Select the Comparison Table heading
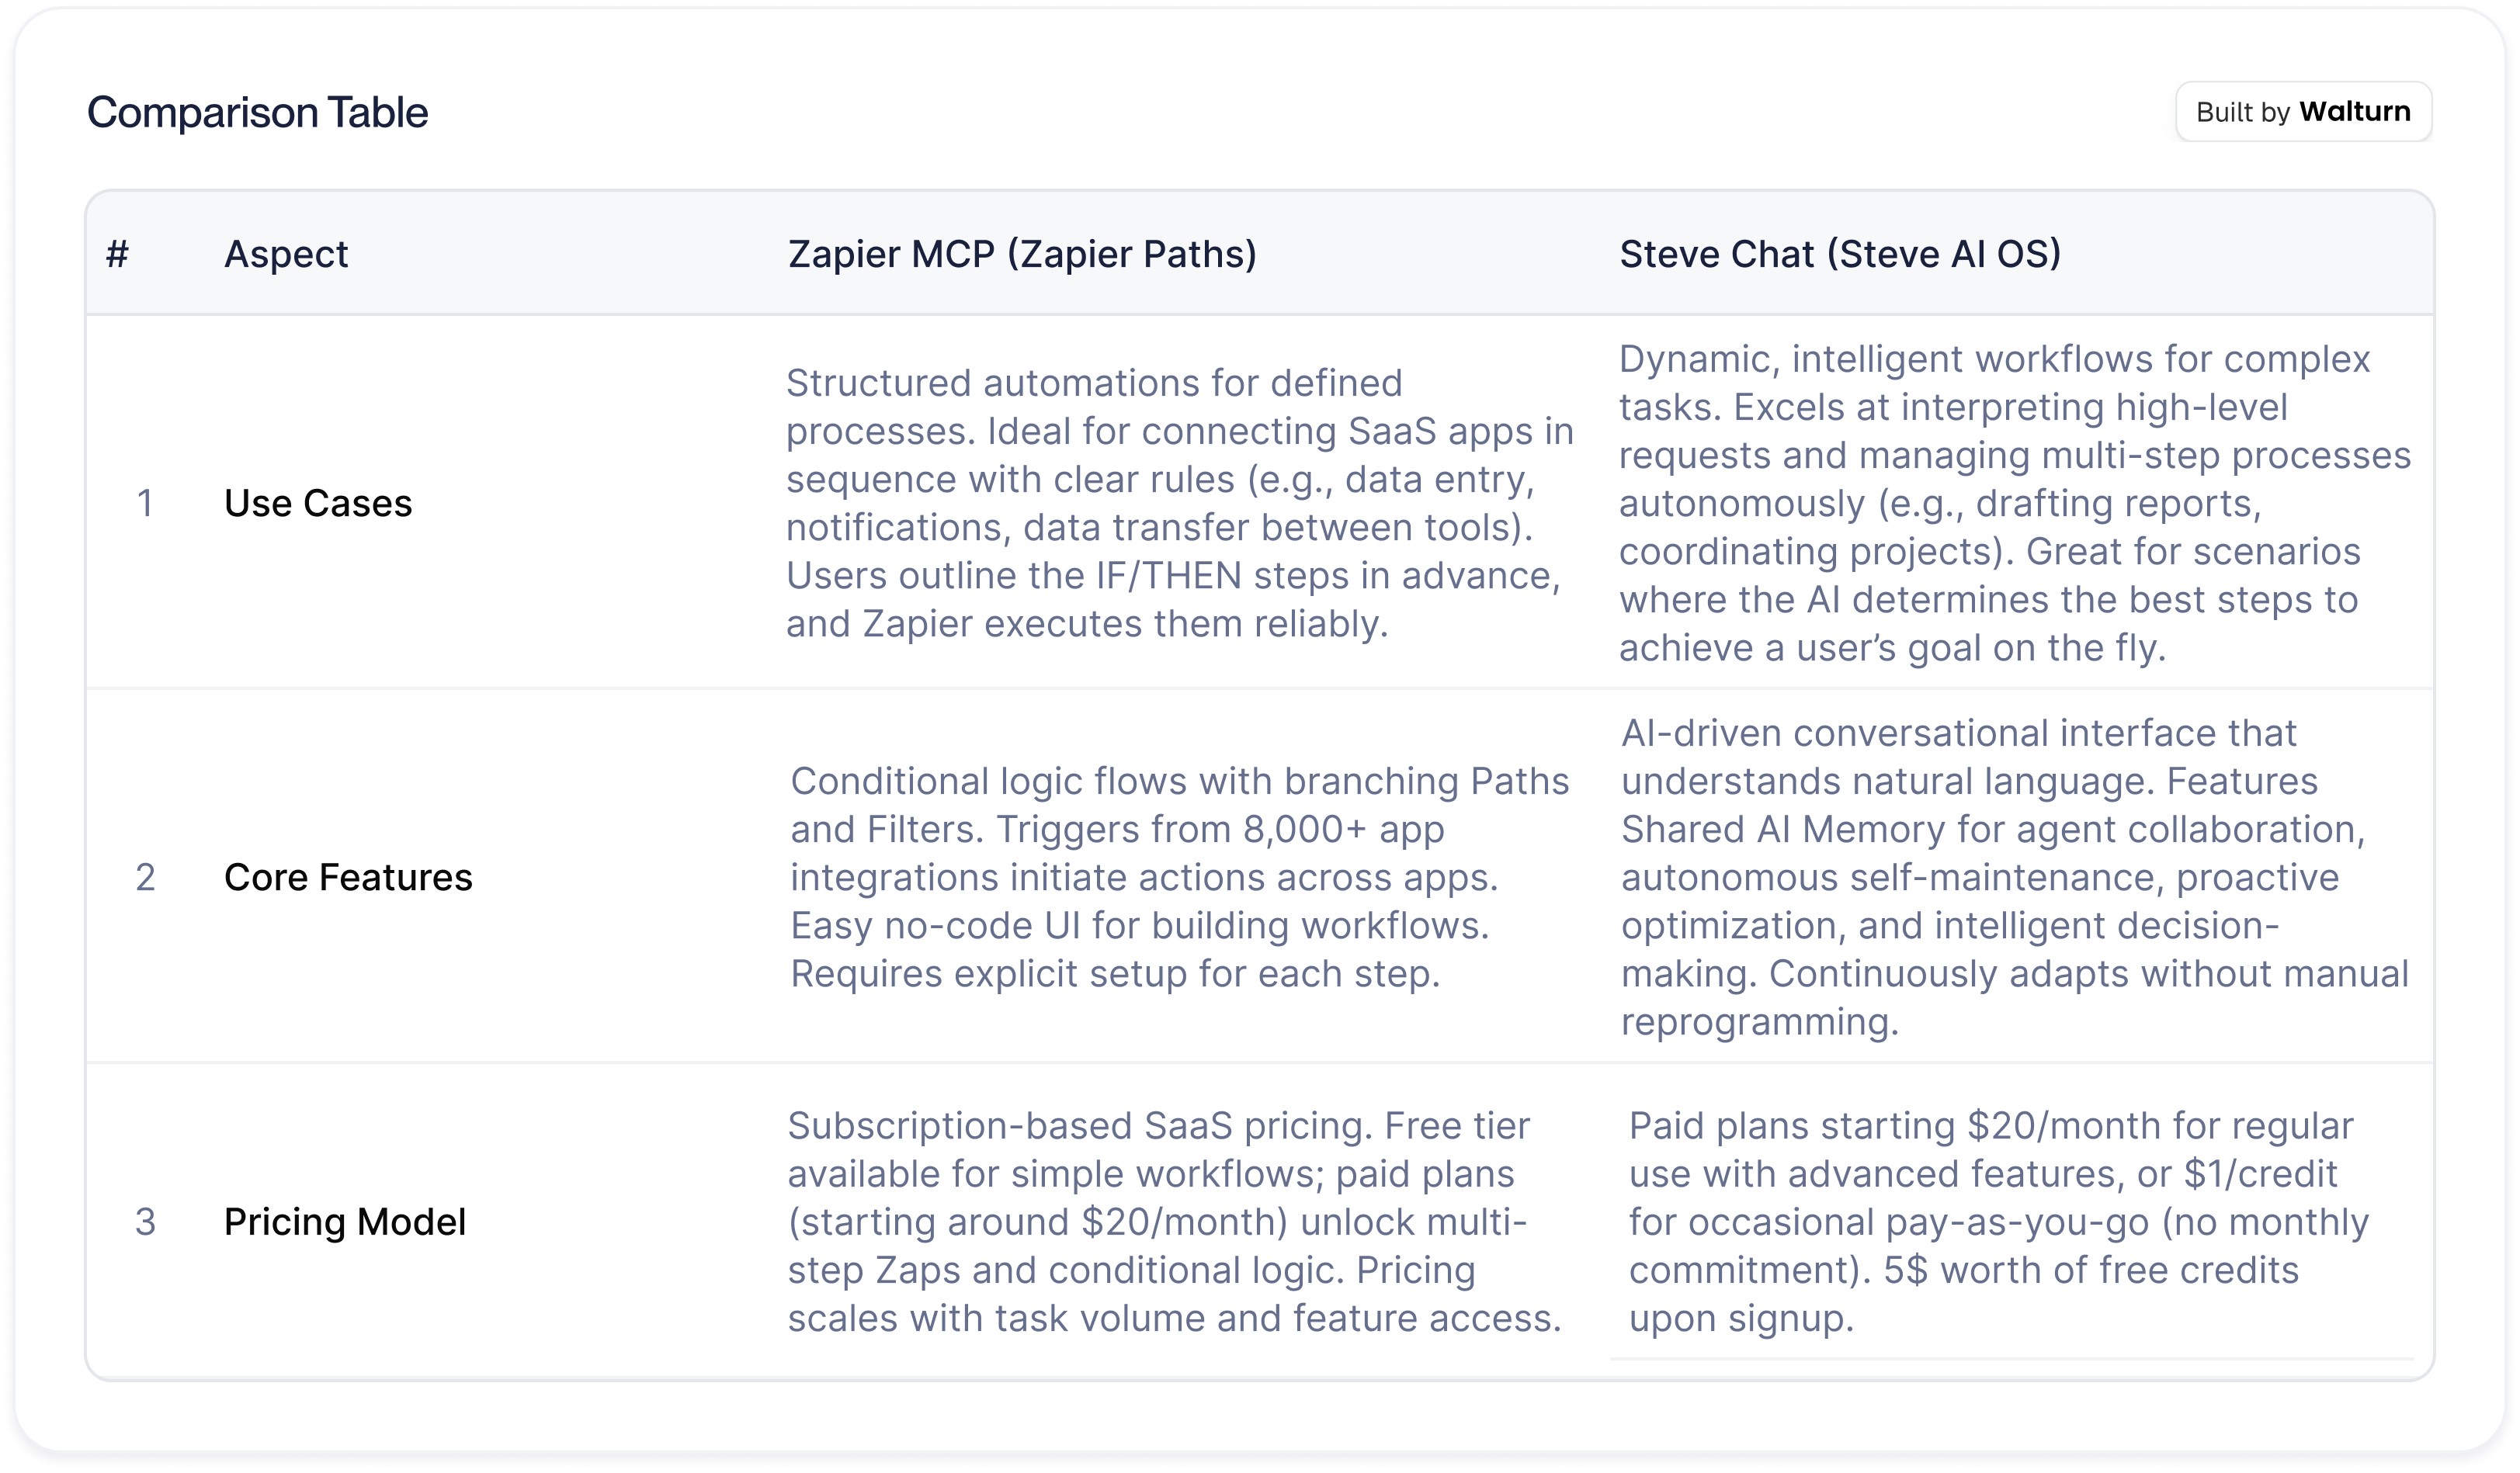Image resolution: width=2520 pixels, height=1473 pixels. pyautogui.click(x=257, y=112)
